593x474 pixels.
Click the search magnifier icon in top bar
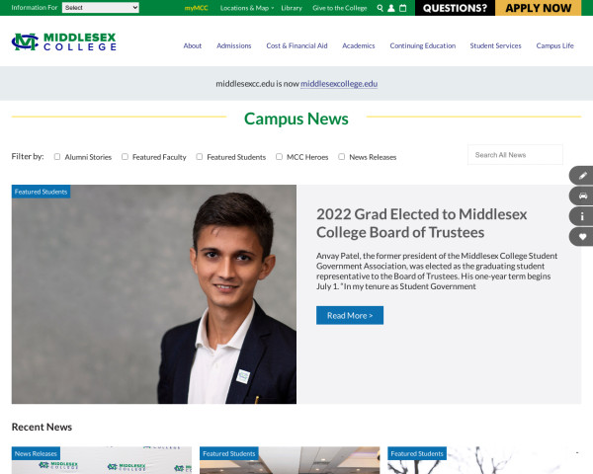pos(381,8)
